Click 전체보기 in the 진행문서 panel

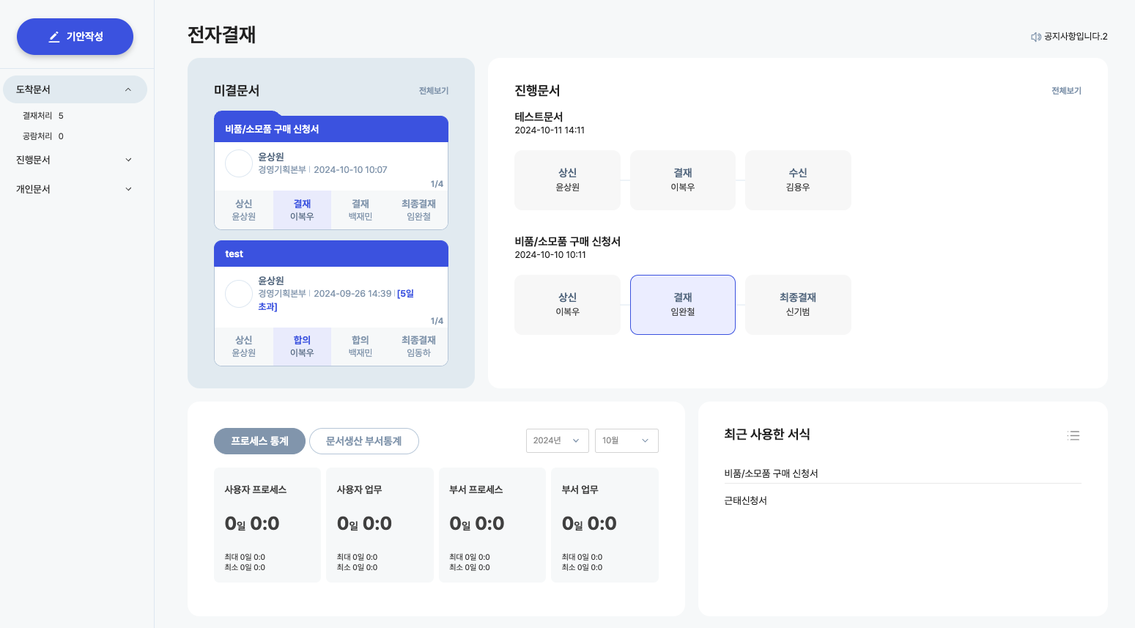pos(1065,91)
